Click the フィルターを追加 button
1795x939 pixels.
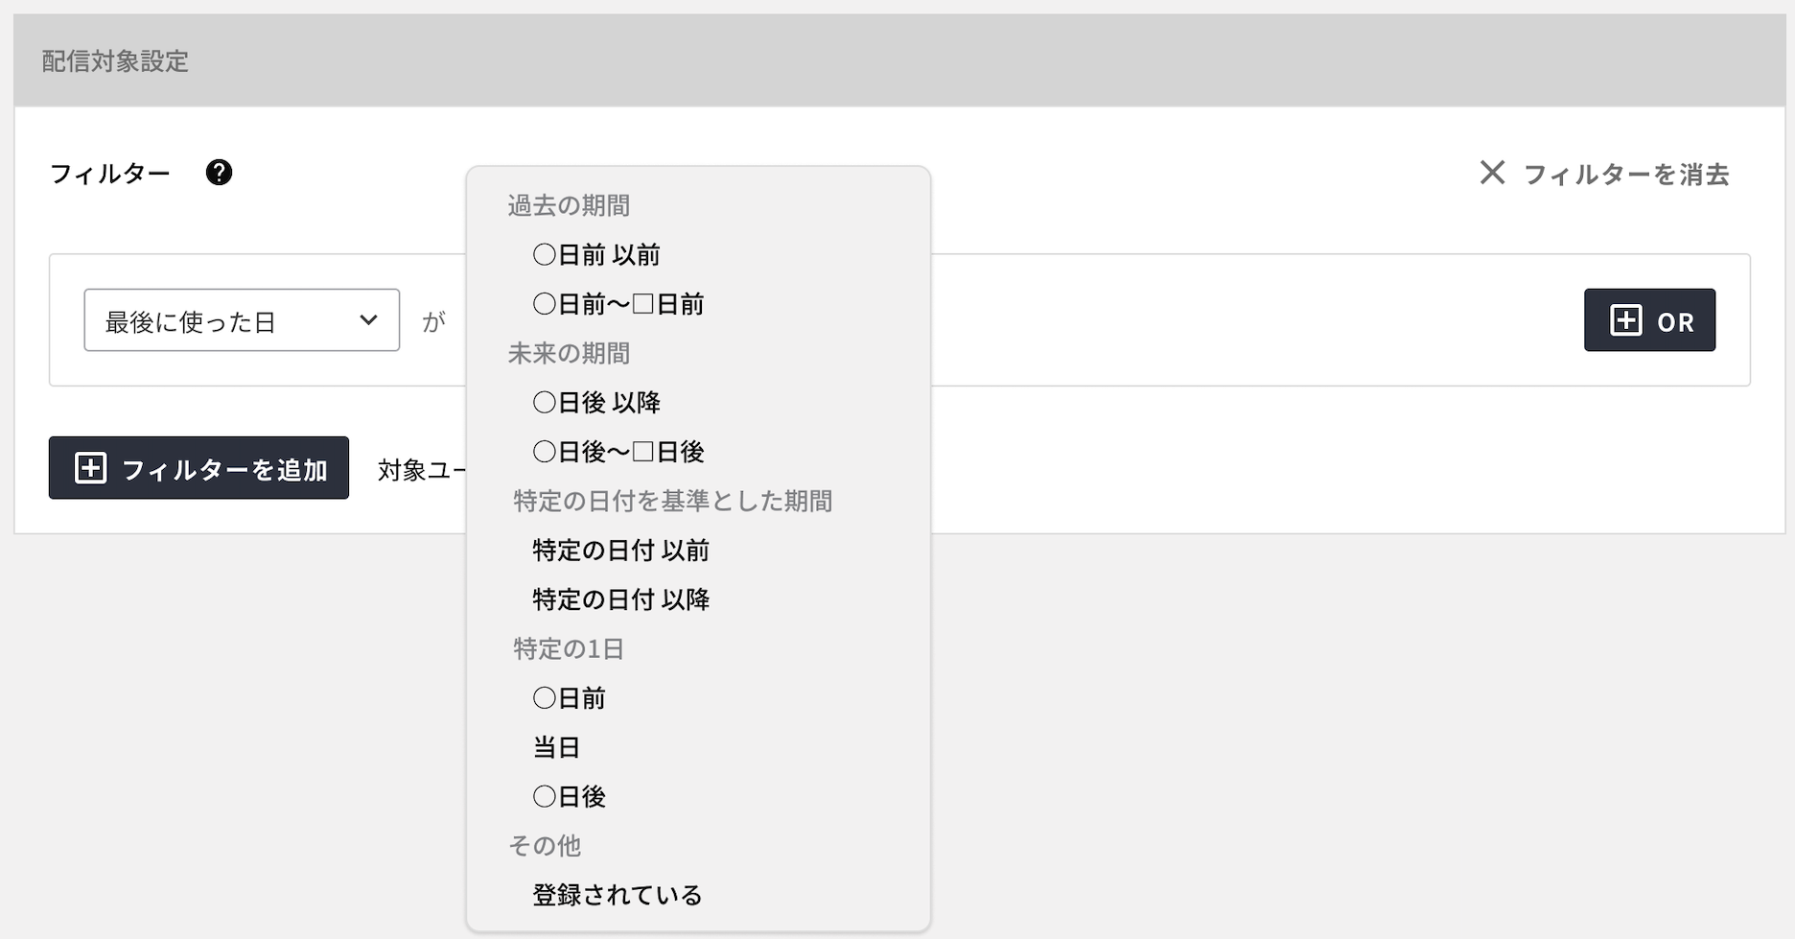(198, 468)
